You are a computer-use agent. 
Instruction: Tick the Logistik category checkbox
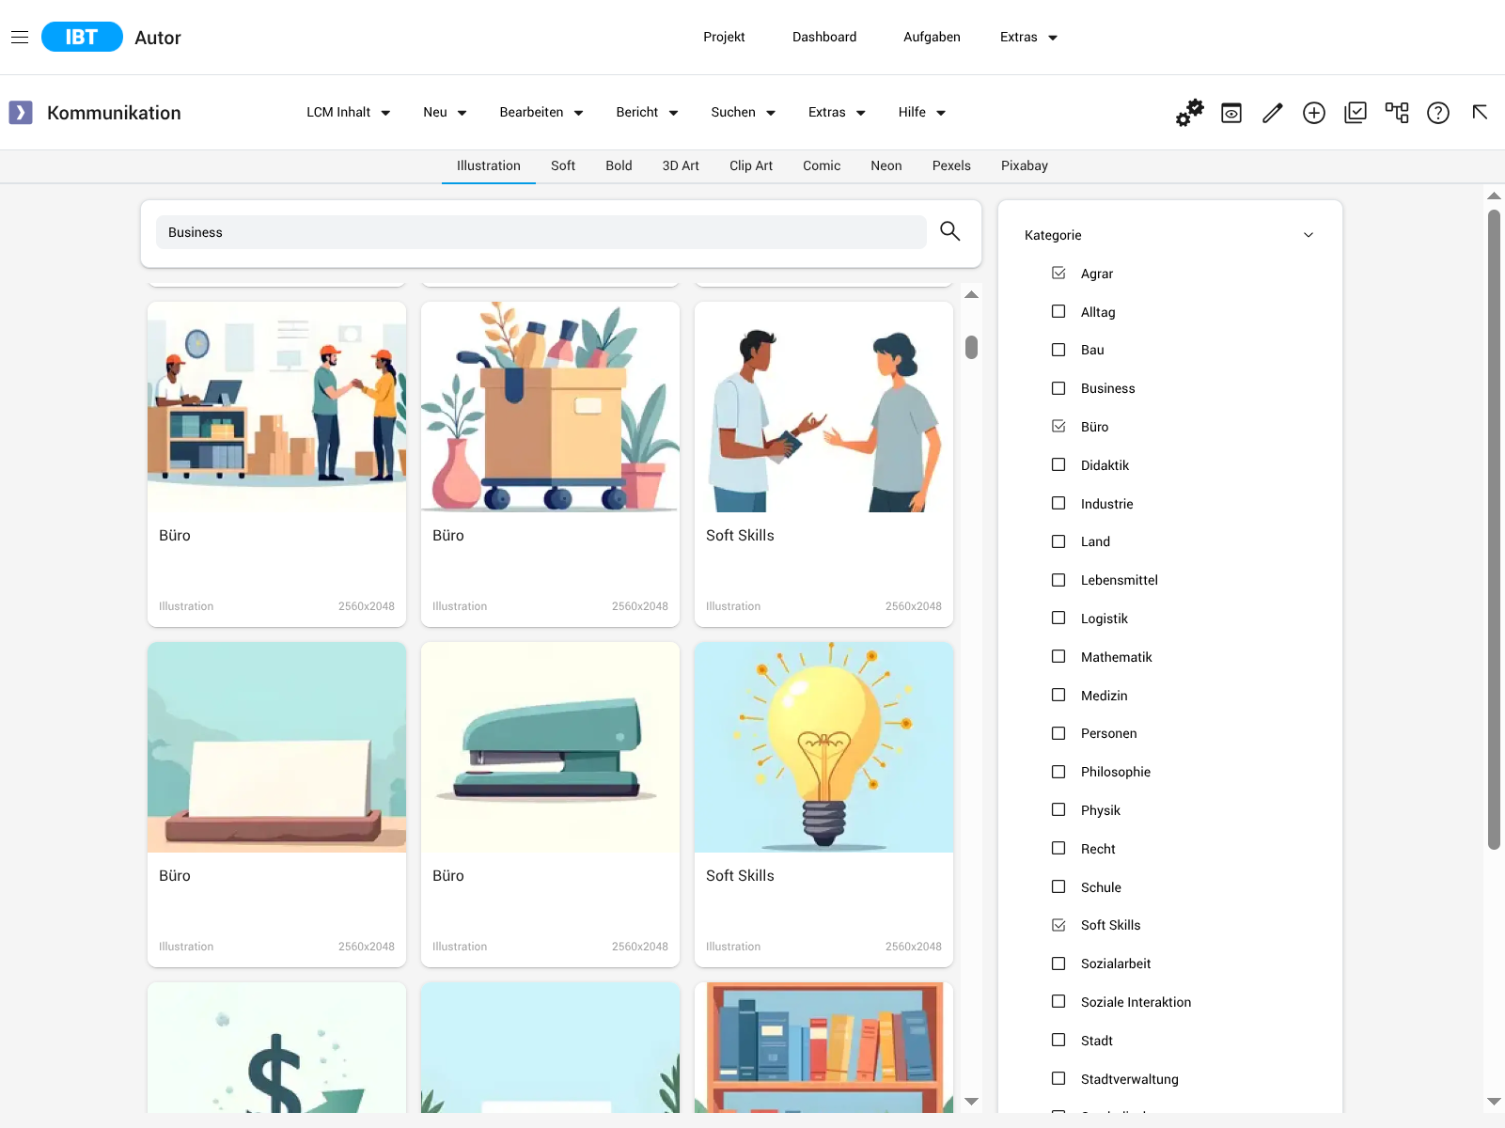[1058, 618]
